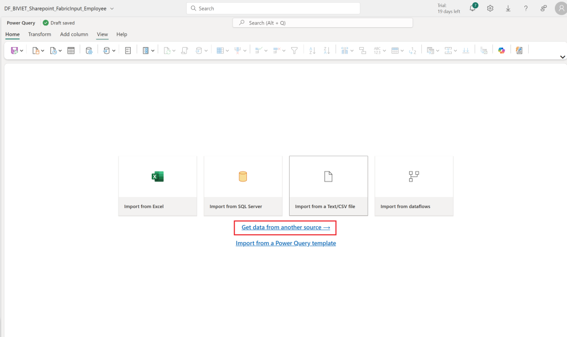
Task: Expand the ribbon with bottom-right chevron
Action: click(x=563, y=57)
